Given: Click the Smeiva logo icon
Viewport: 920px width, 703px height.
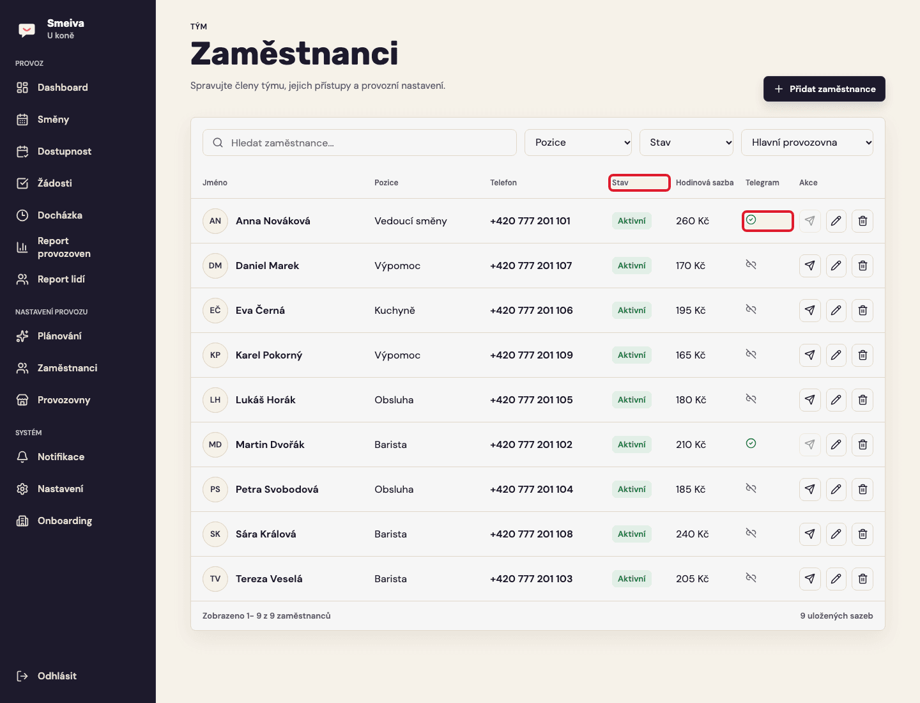Looking at the screenshot, I should [x=27, y=29].
